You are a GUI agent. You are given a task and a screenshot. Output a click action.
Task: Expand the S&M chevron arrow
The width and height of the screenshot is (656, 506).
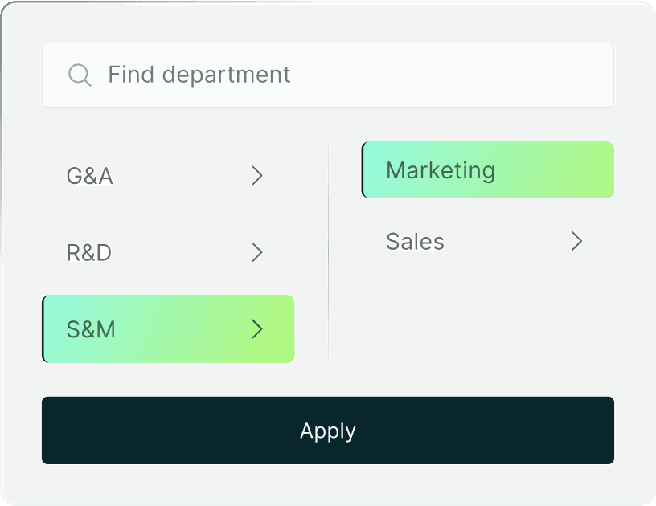click(x=257, y=328)
